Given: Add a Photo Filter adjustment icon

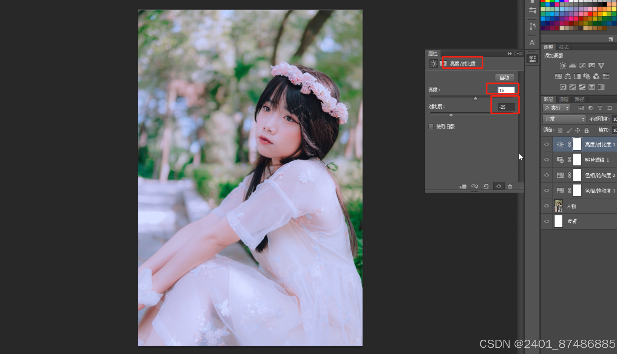Looking at the screenshot, I should [587, 76].
